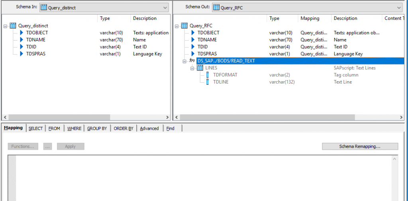Open the GROUP BY tab
408x201 pixels.
pos(97,129)
